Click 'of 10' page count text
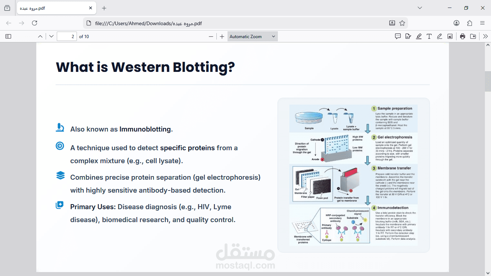 pyautogui.click(x=84, y=37)
